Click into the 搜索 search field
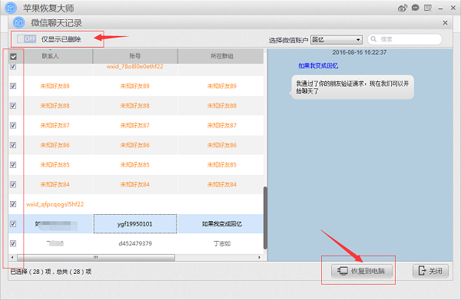 click(x=405, y=39)
